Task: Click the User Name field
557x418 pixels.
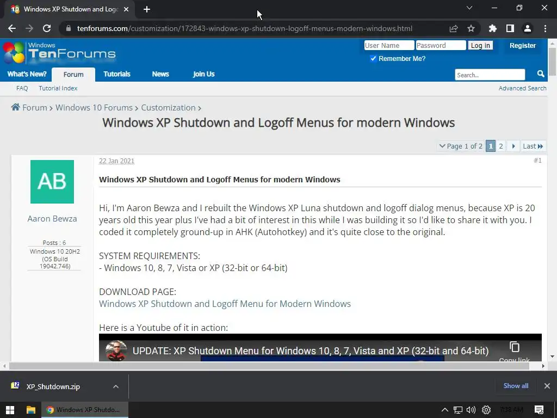Action: click(x=389, y=45)
